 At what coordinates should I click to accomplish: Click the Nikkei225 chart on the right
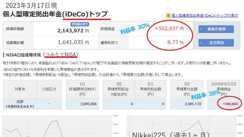pos(184,126)
